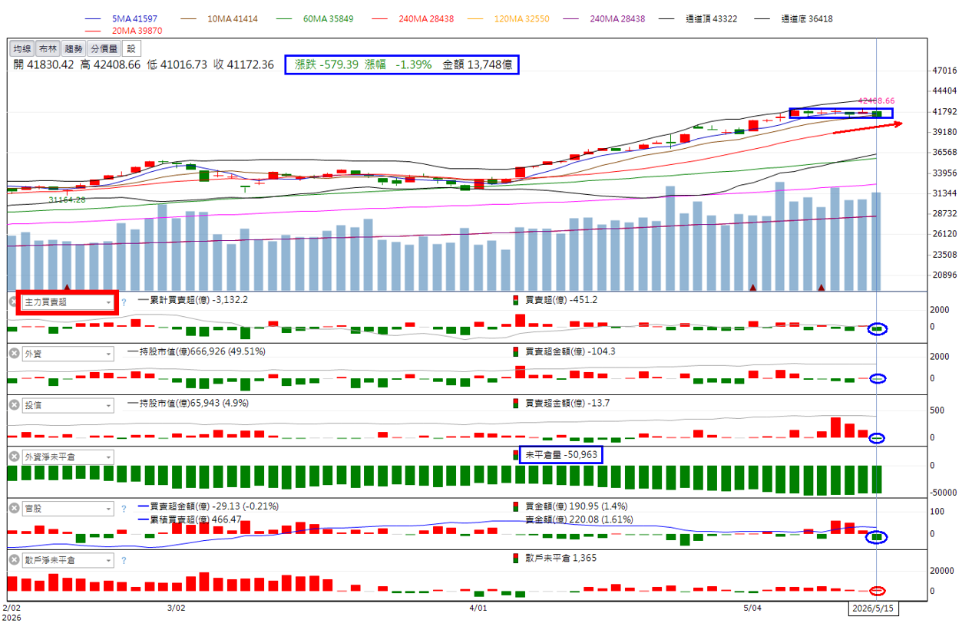Click the 買賣超金額(億) -29.13 (-0.21%) label

(x=208, y=506)
